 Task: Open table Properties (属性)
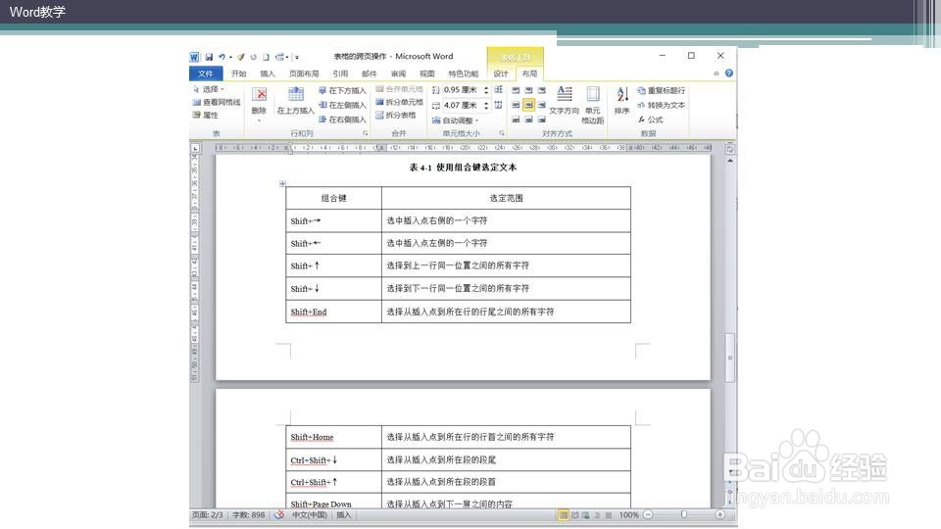(205, 115)
